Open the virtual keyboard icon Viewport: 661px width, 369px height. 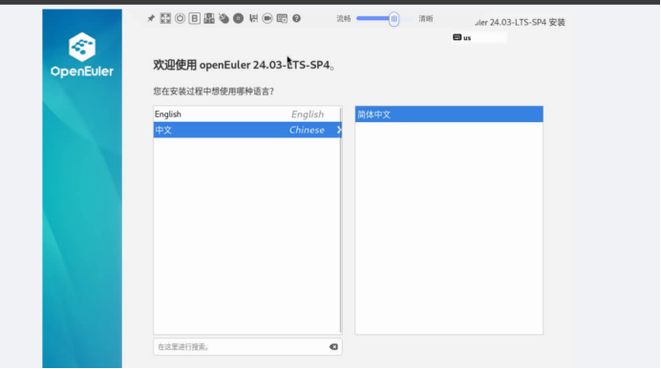click(x=282, y=18)
